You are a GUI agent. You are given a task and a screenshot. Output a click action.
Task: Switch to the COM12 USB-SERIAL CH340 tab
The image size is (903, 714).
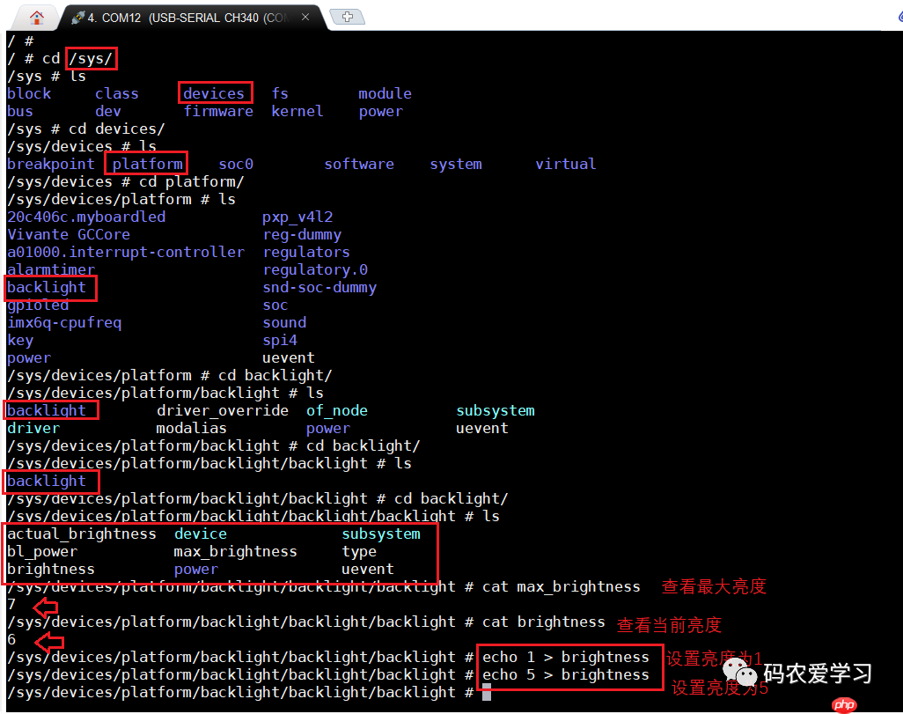176,16
